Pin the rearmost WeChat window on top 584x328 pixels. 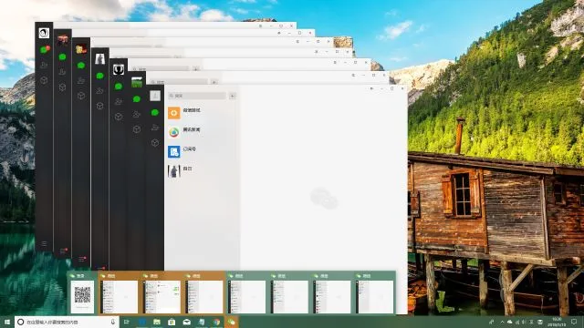(x=261, y=26)
